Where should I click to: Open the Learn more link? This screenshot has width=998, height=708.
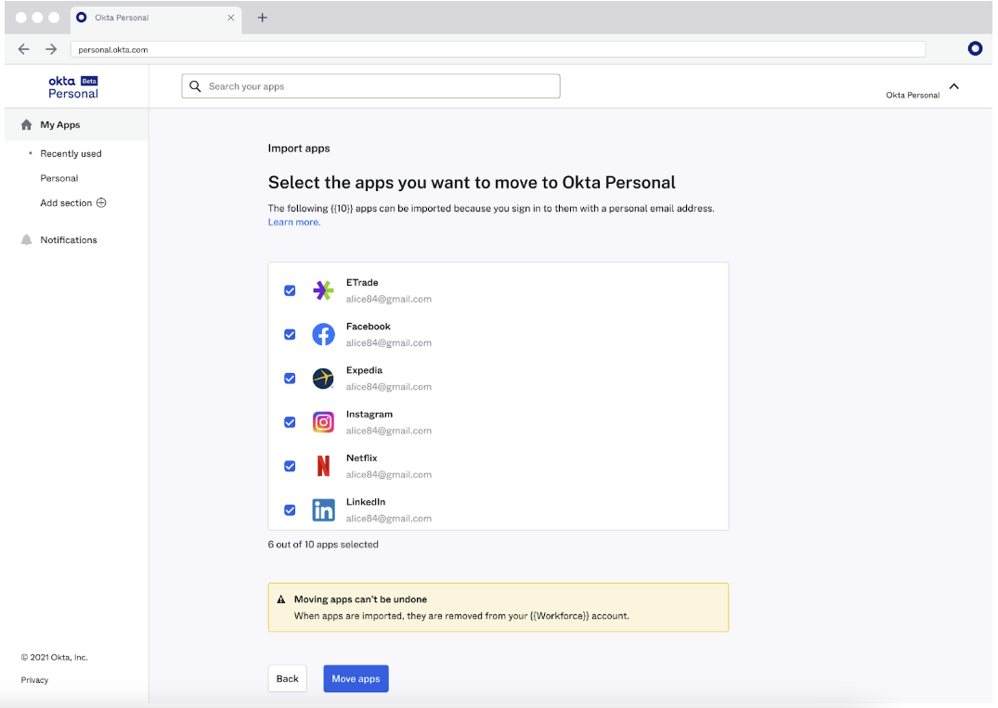pyautogui.click(x=293, y=222)
